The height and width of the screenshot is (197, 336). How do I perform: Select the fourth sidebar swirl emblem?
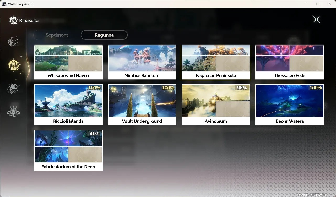[13, 111]
